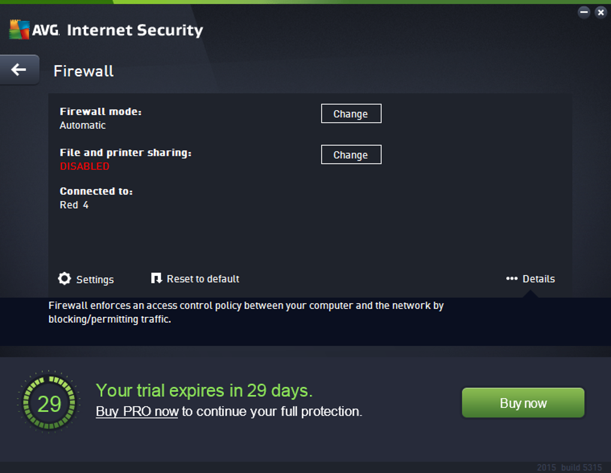Click the three-dots icon beside Details
This screenshot has width=611, height=473.
pos(512,278)
